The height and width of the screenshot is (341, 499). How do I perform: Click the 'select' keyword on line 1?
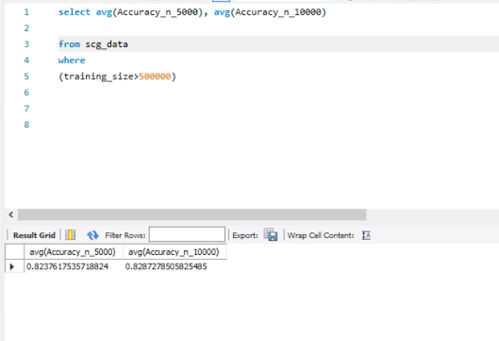[x=75, y=12]
